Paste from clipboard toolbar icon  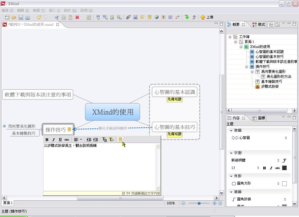pos(71,17)
